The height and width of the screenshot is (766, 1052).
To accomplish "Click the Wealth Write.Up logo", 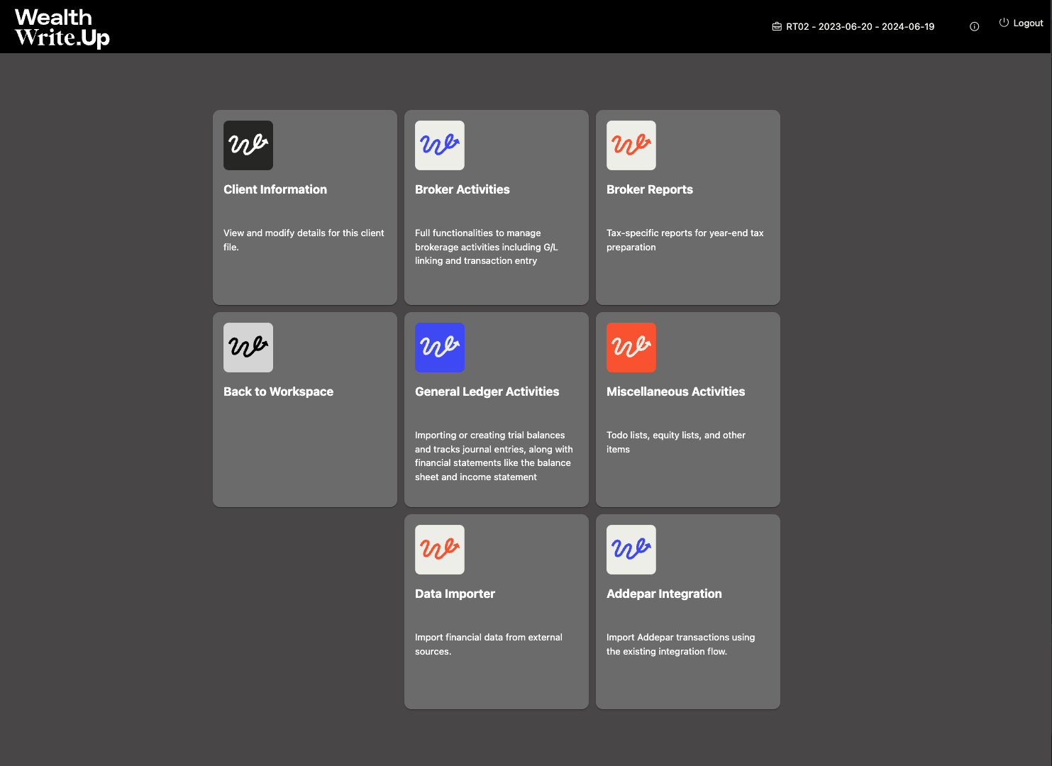I will [62, 28].
